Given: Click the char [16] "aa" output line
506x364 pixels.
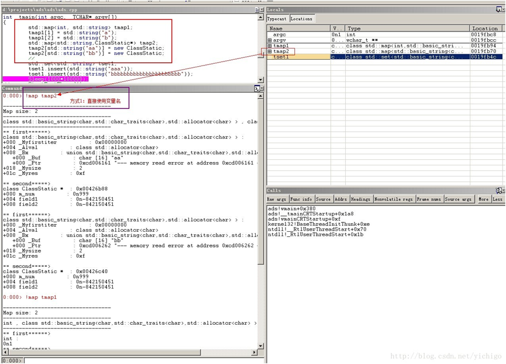Looking at the screenshot, I should pyautogui.click(x=68, y=158).
